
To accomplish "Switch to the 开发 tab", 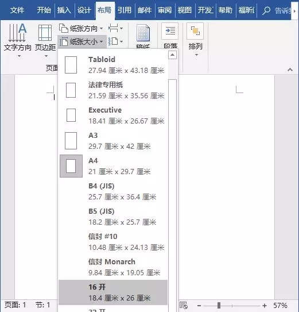I will click(x=205, y=10).
